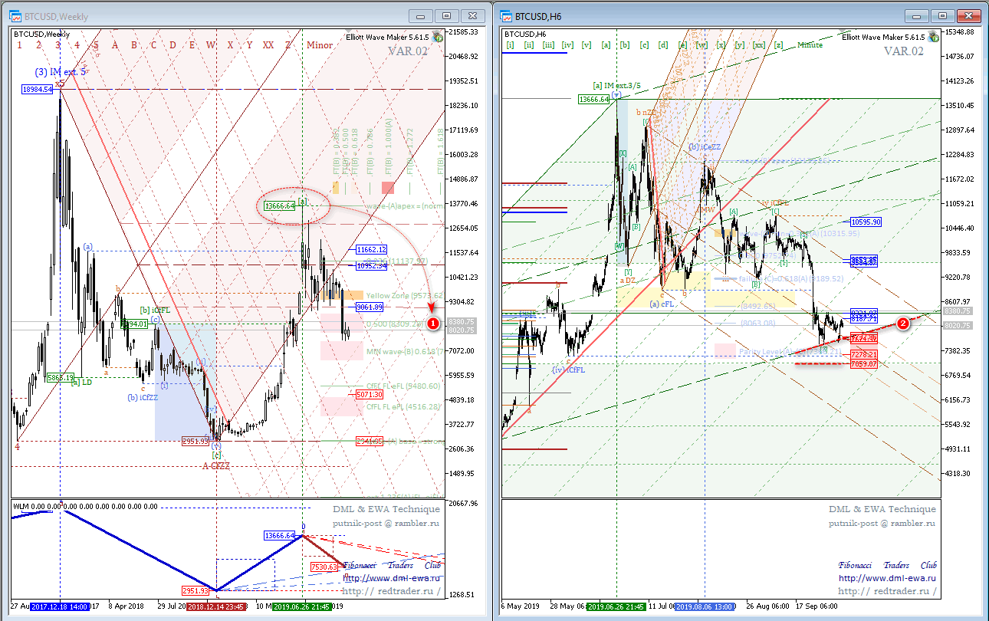
Task: Click the red square beside the FT(B) 1.000(A) label
Action: pos(388,187)
